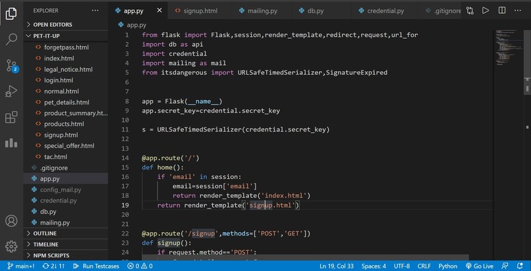Viewport: 531px width, 271px height.
Task: Change end of line sequence CRLF
Action: (424, 266)
